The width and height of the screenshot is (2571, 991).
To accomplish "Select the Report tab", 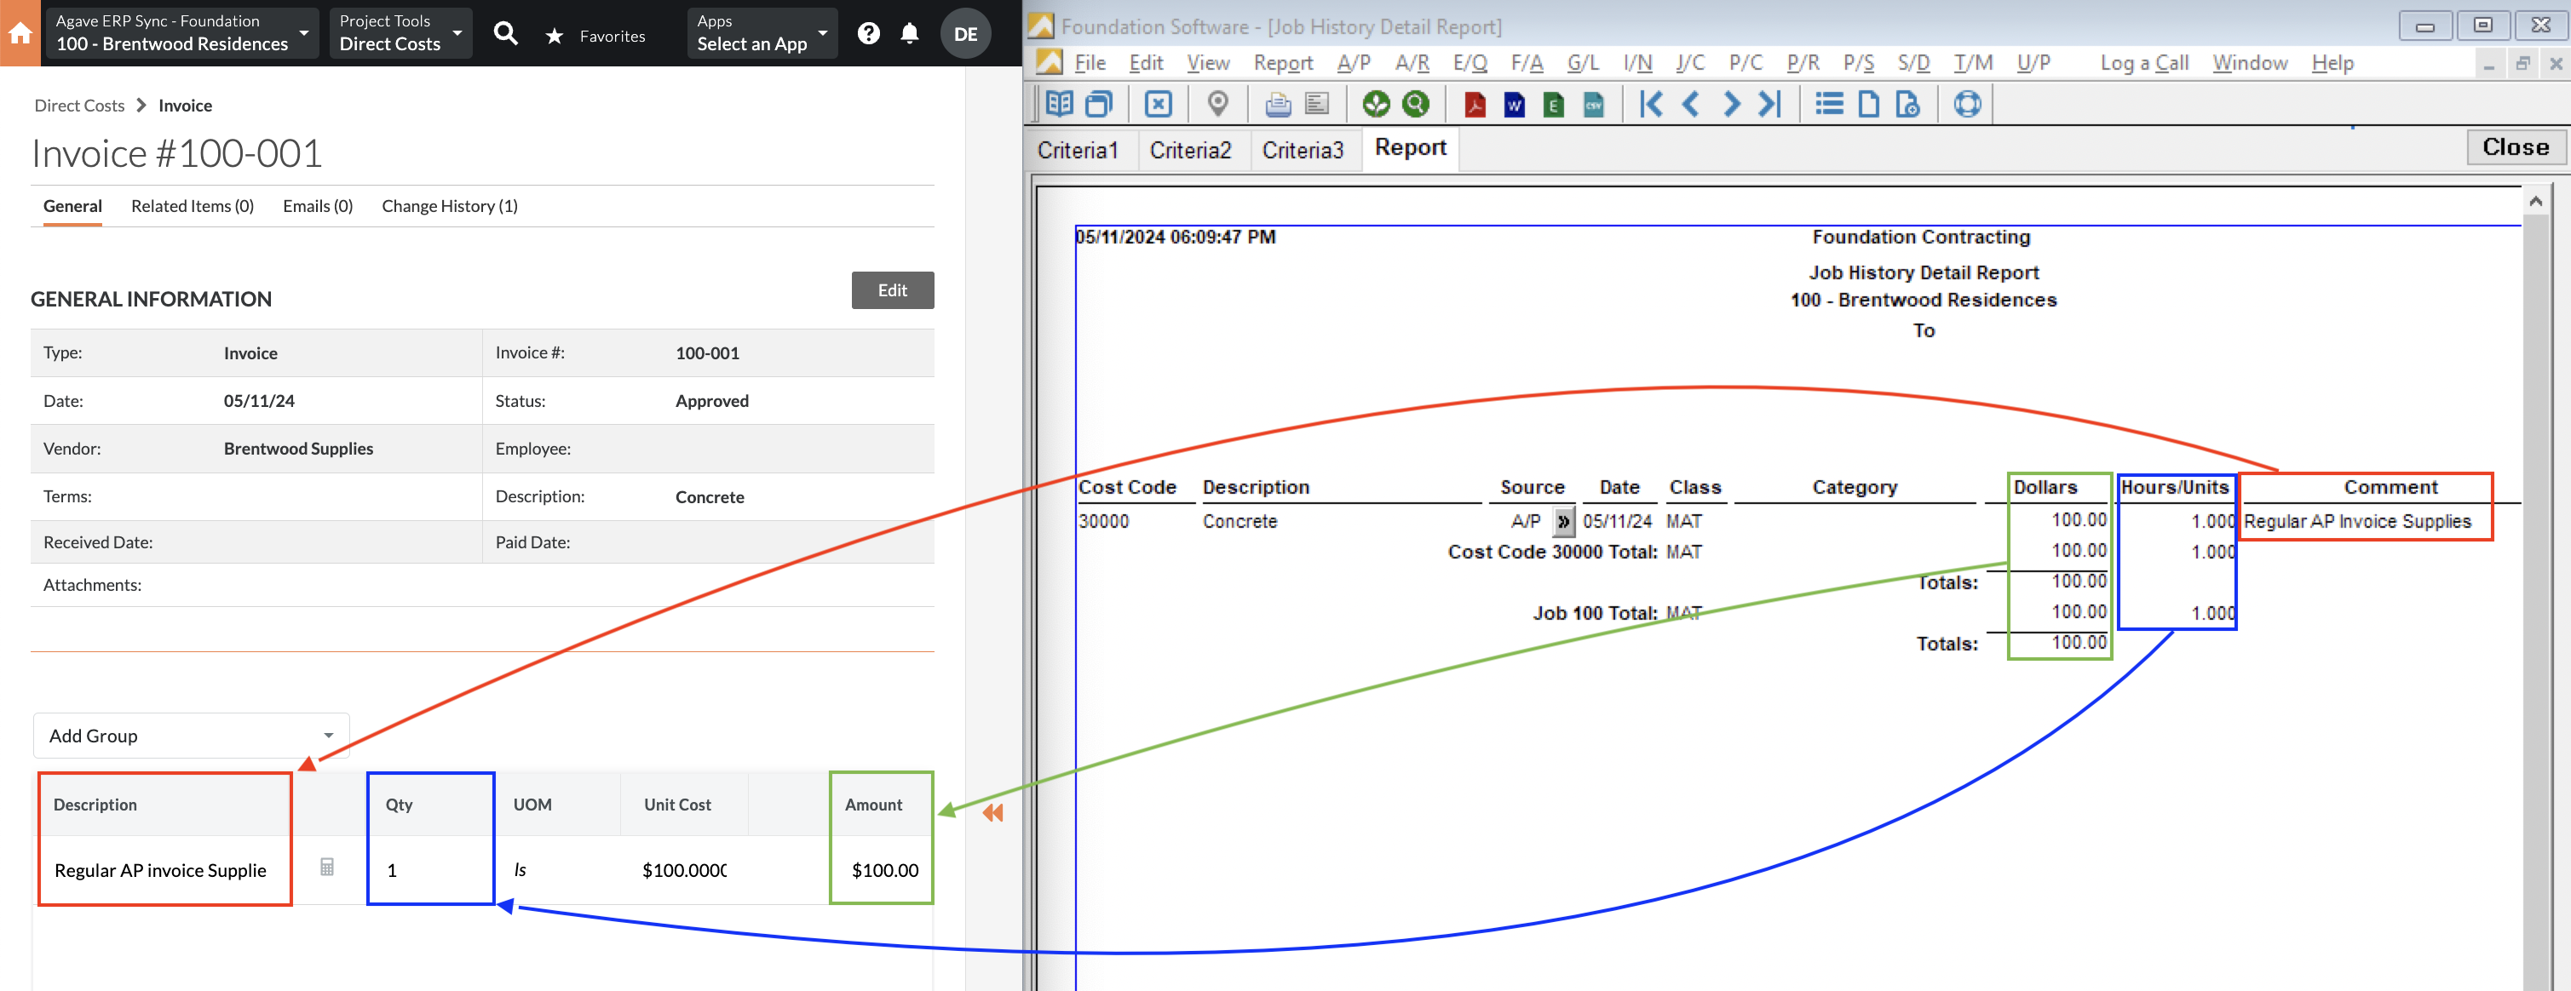I will coord(1410,147).
